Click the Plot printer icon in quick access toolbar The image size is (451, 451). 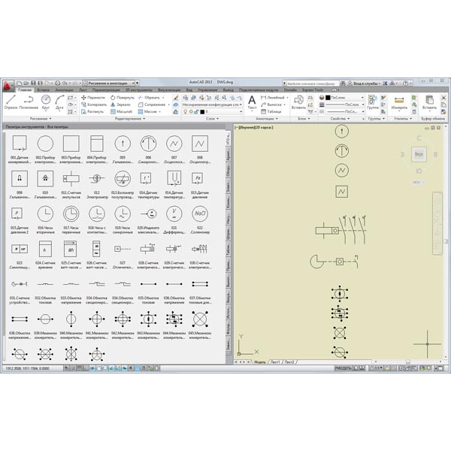[58, 83]
